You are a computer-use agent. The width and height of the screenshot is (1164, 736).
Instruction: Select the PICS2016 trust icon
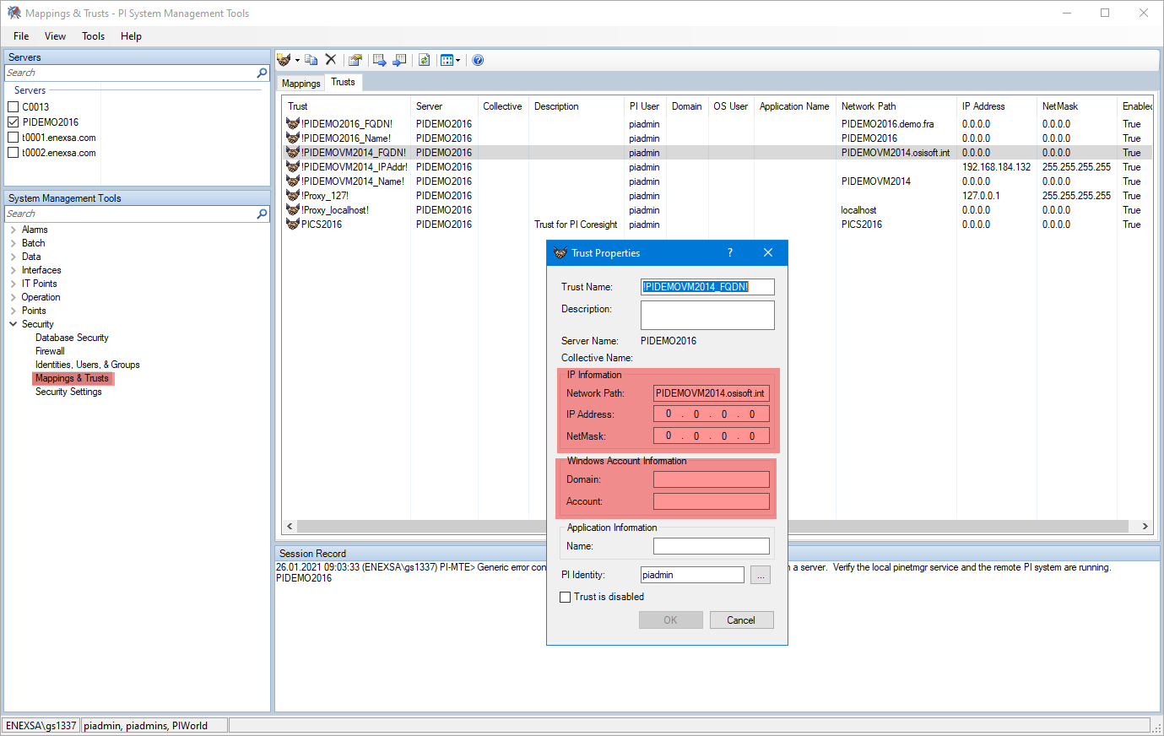(x=293, y=225)
